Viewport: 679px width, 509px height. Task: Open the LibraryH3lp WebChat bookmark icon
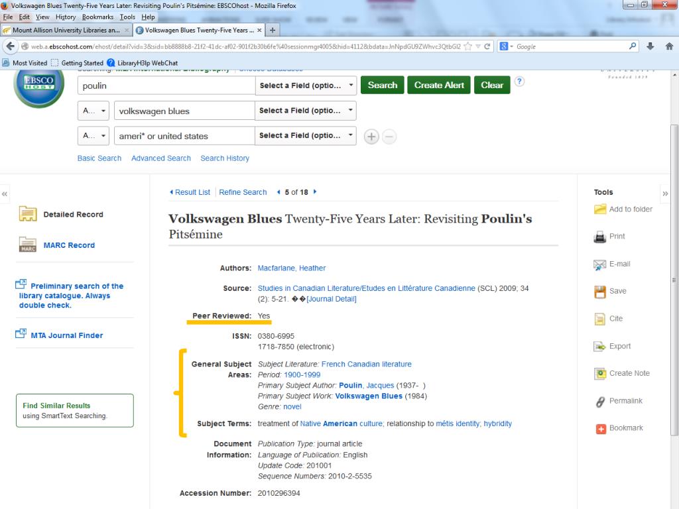[x=111, y=63]
